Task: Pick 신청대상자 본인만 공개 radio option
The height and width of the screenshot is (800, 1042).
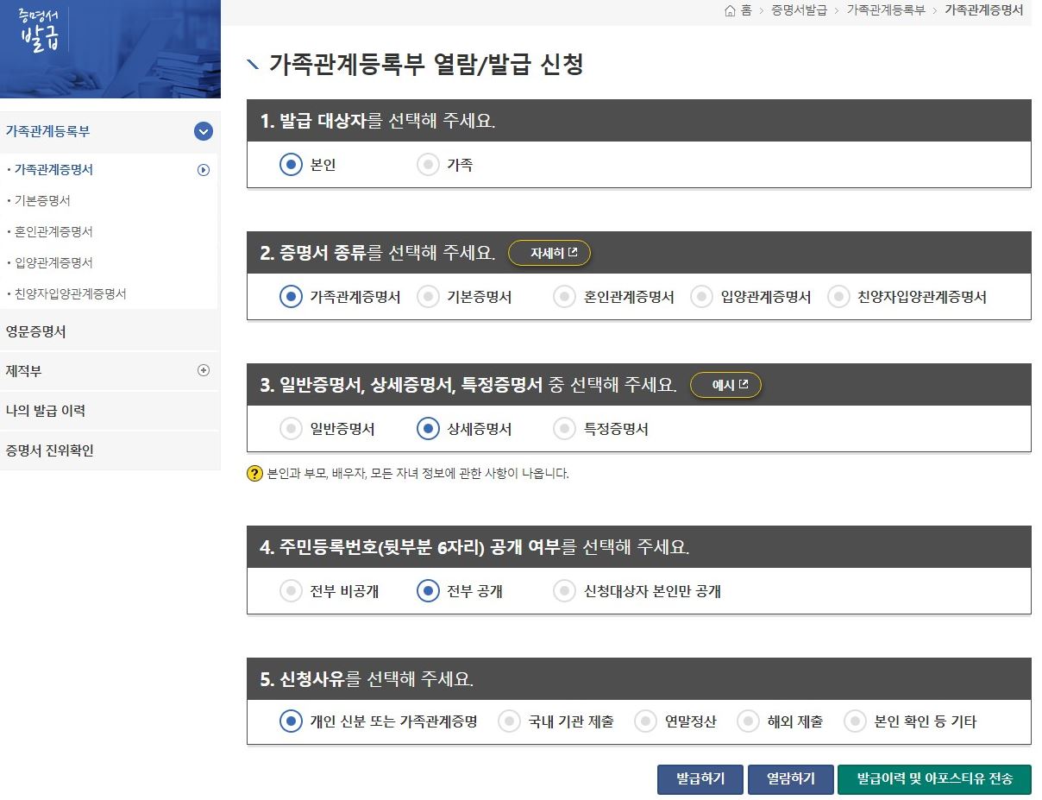Action: pyautogui.click(x=564, y=591)
